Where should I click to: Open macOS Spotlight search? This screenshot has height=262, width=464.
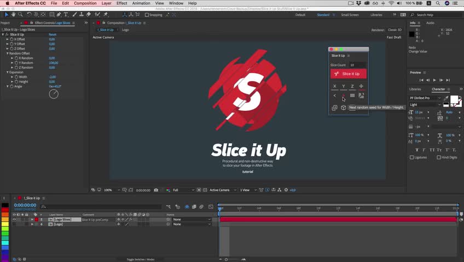tap(438, 3)
